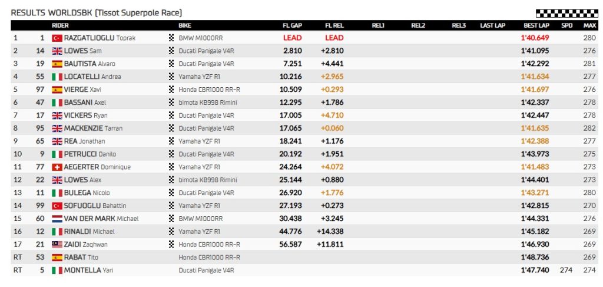
Task: Click the large checkered flag at top right
Action: [x=566, y=13]
